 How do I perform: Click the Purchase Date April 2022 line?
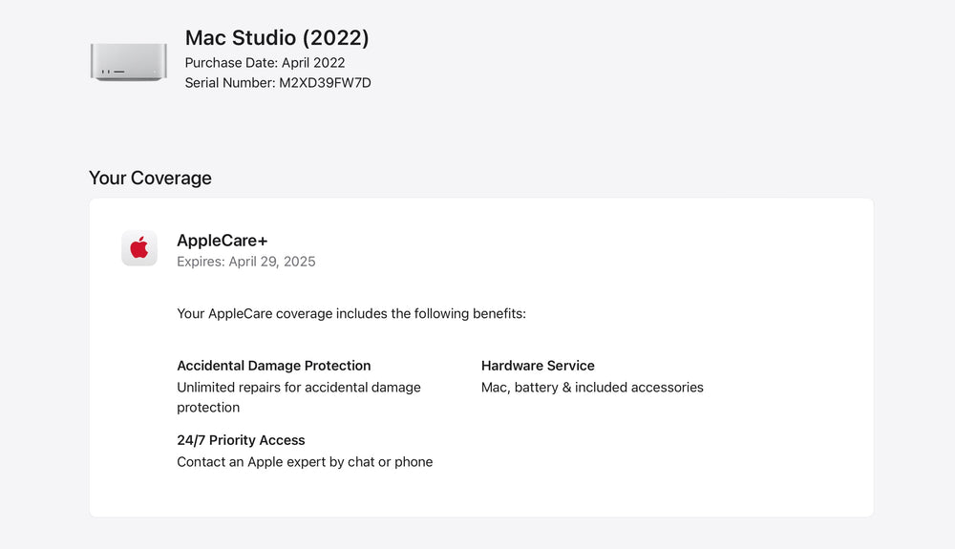pyautogui.click(x=265, y=63)
